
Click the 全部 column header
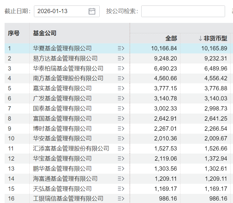pos(171,38)
